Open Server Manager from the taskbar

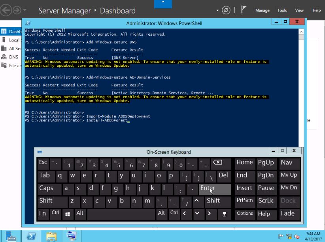coord(11,236)
